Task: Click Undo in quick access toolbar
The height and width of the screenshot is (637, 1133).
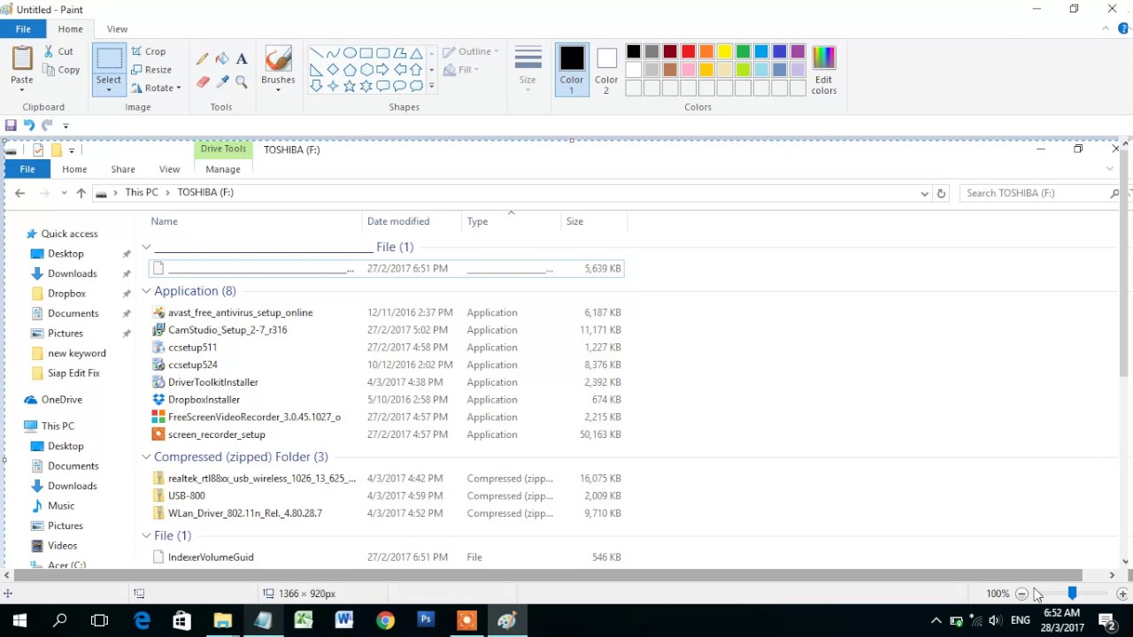Action: click(x=29, y=125)
